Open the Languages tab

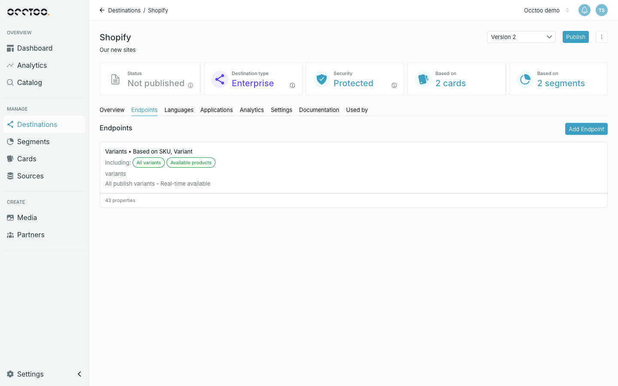179,110
